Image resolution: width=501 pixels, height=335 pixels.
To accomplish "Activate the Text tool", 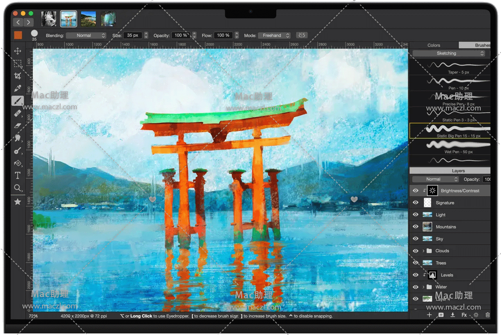I will pos(18,175).
